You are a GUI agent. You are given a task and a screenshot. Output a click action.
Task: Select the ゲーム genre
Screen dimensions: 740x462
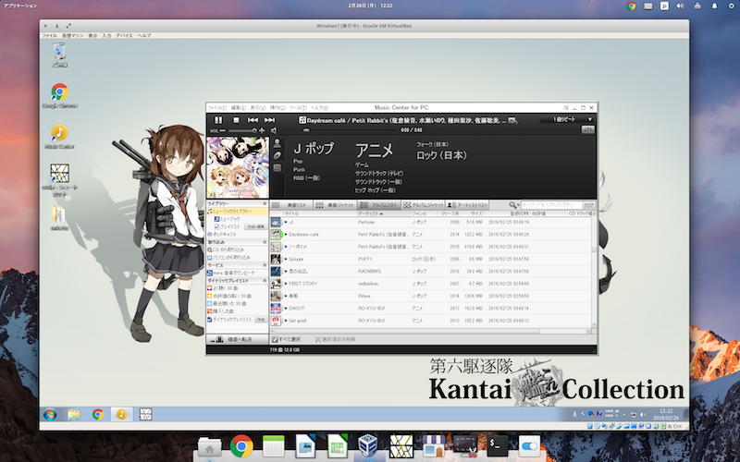(362, 165)
